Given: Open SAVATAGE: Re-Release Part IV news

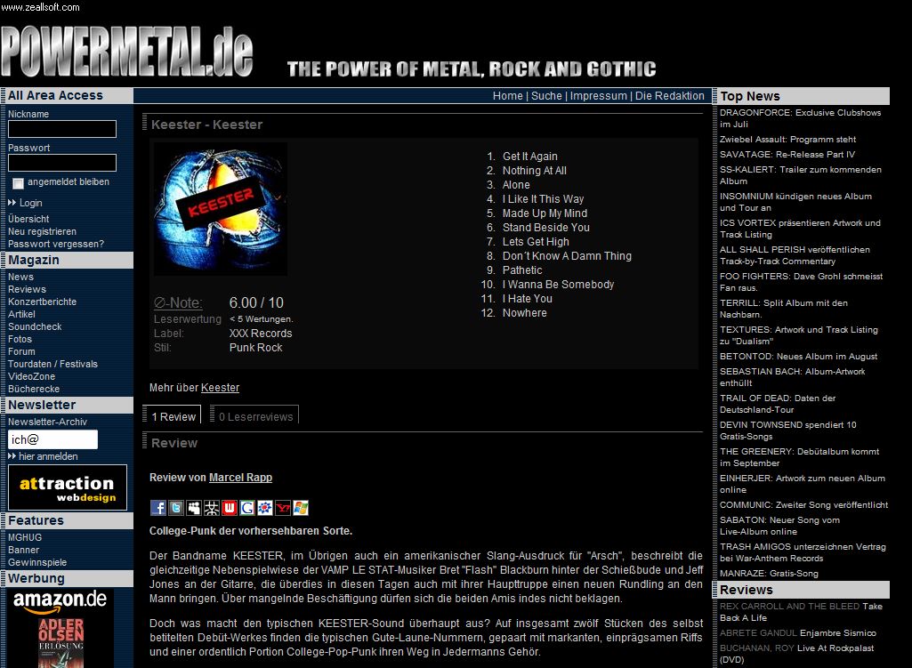Looking at the screenshot, I should [787, 155].
